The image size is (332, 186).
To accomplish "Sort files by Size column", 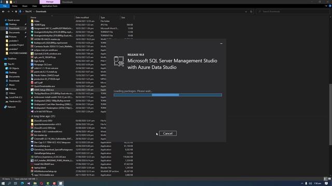I will [127, 18].
